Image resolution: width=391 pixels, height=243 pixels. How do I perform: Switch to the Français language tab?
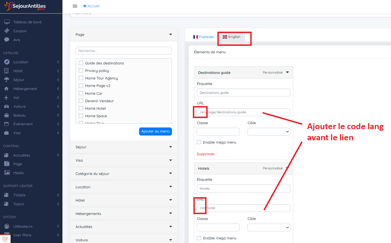203,37
